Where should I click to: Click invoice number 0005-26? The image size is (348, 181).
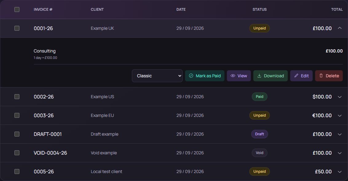(x=44, y=172)
